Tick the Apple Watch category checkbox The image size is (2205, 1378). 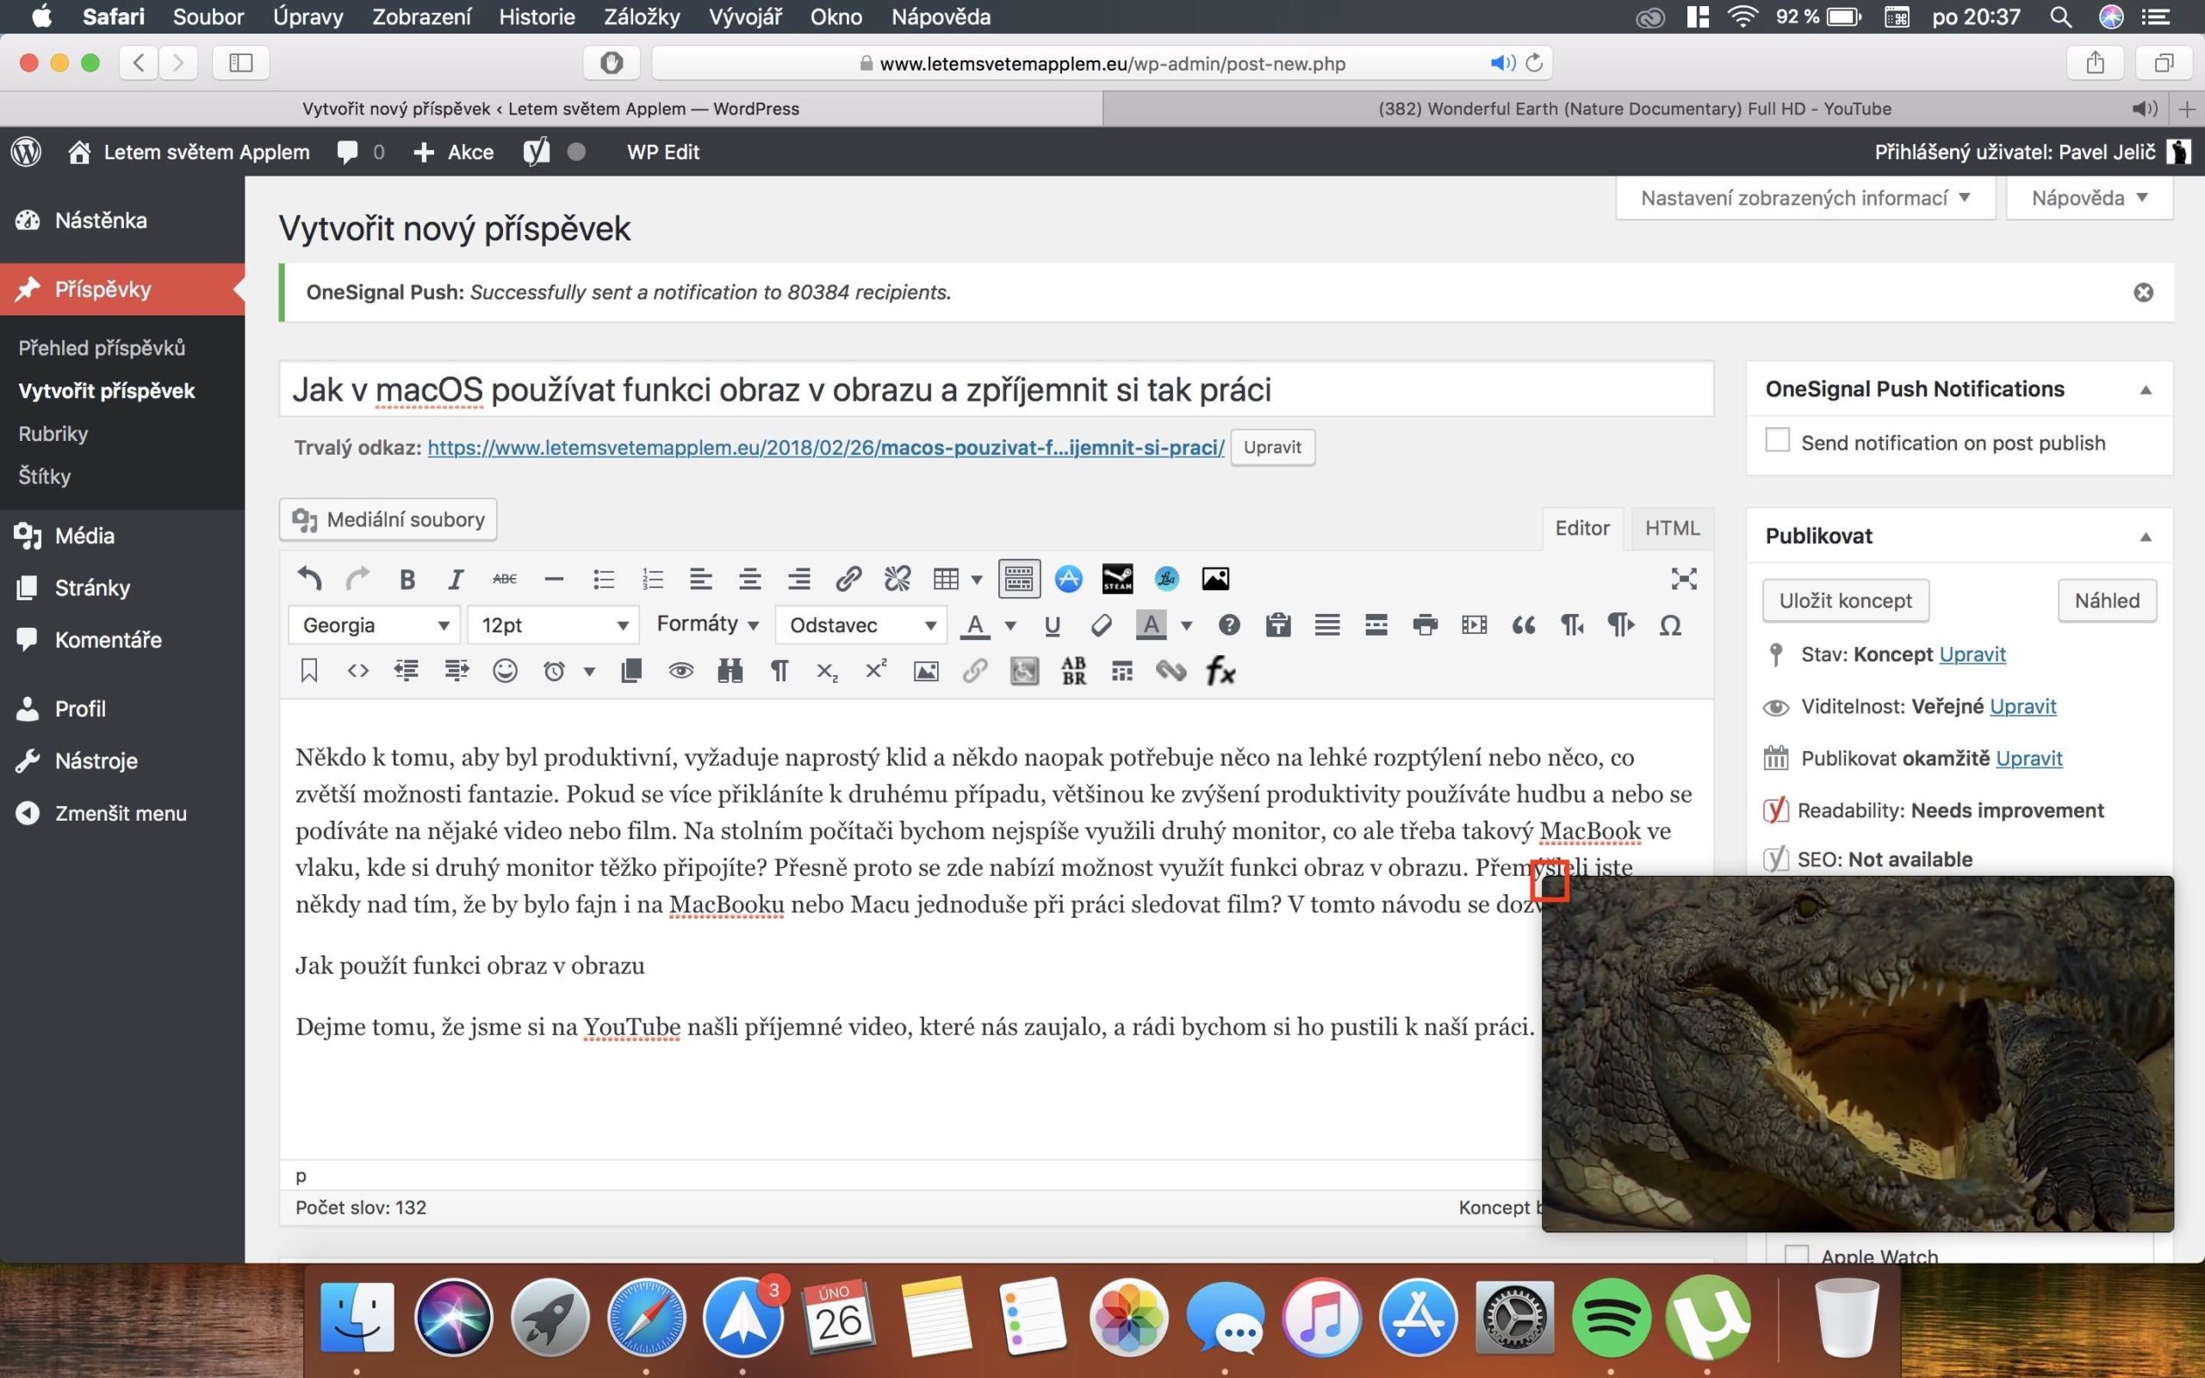pos(1796,1254)
